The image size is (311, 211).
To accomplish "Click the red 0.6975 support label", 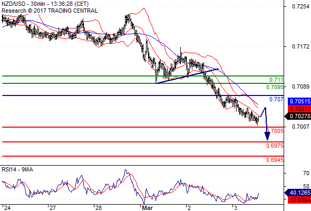I will (275, 146).
